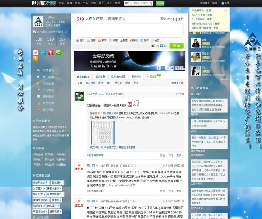Click the green badge icon in sidebar
The image size is (262, 219).
58,52
